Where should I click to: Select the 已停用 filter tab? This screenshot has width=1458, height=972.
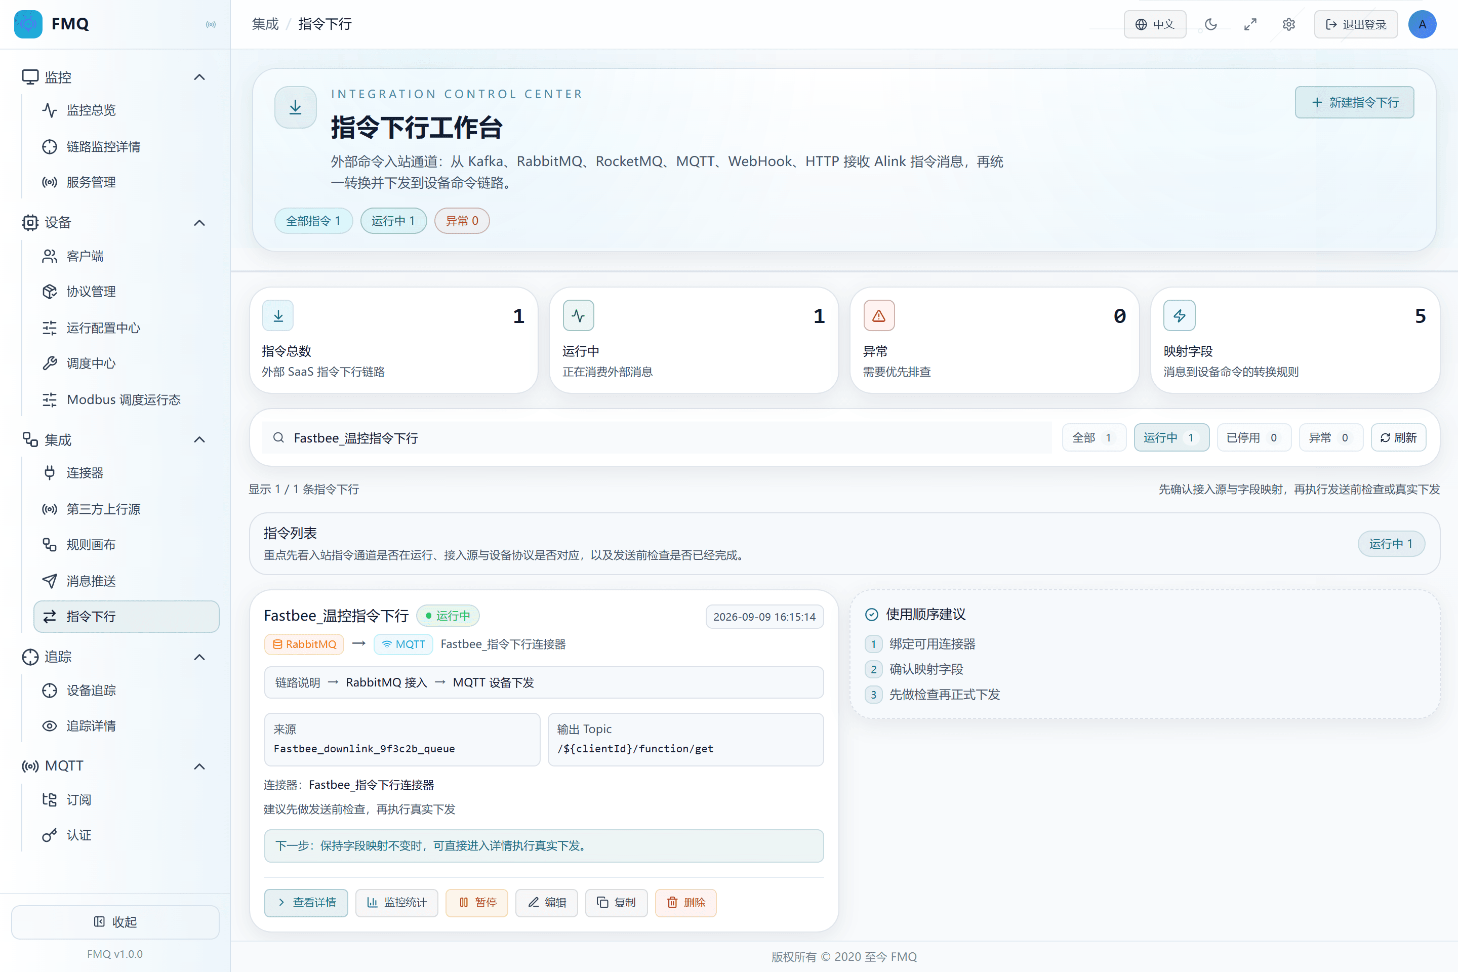click(1253, 437)
